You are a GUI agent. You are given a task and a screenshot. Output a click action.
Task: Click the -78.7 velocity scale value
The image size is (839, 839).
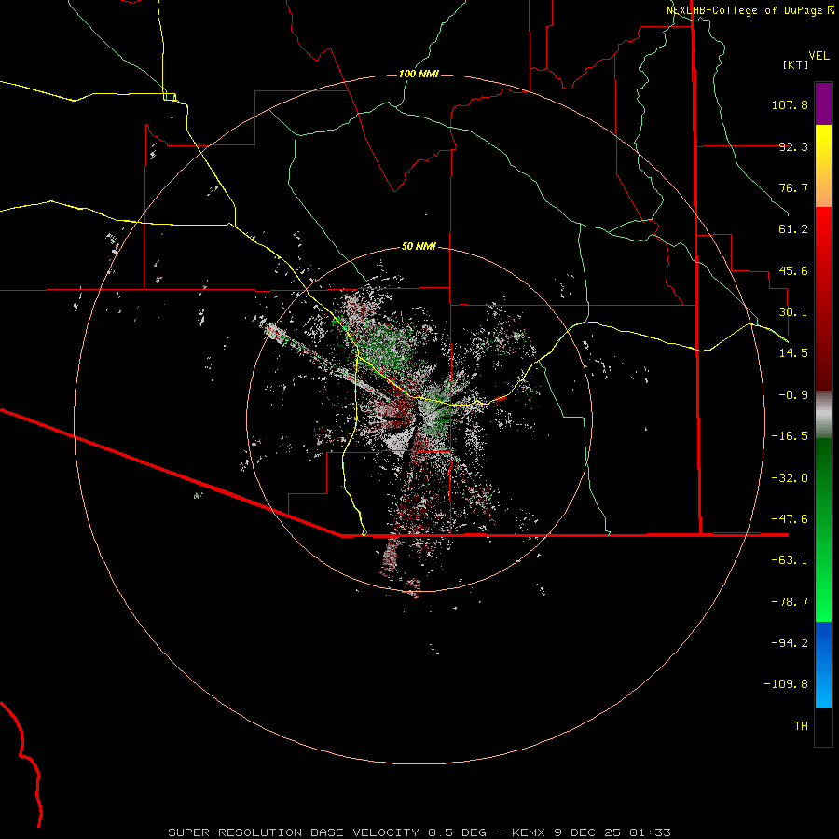point(790,602)
